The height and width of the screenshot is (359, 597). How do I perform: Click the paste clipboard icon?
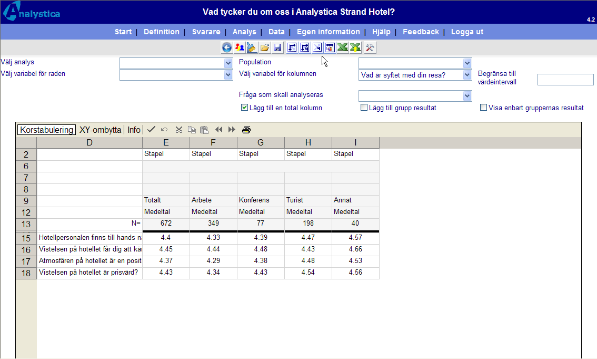204,130
